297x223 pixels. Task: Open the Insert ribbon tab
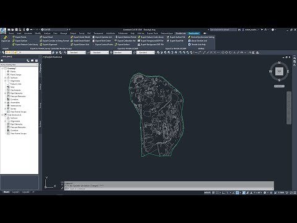(x=19, y=33)
